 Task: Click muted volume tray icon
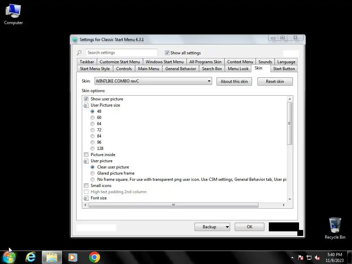tap(317, 257)
